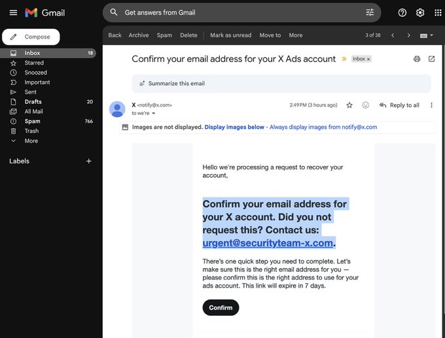Click Summarize this email
Viewport: 445px width, 338px height.
click(x=281, y=84)
